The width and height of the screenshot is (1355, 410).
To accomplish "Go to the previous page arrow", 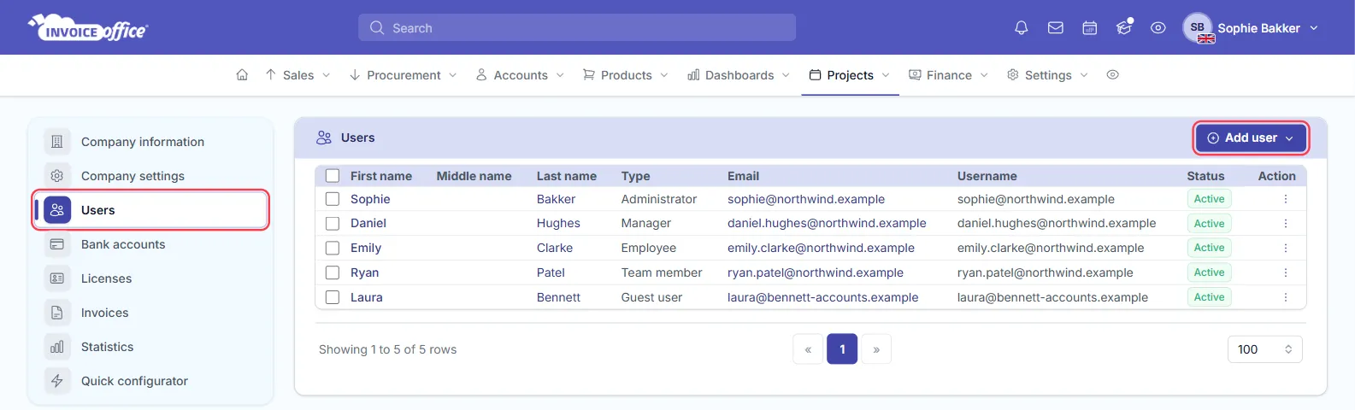I will 808,349.
